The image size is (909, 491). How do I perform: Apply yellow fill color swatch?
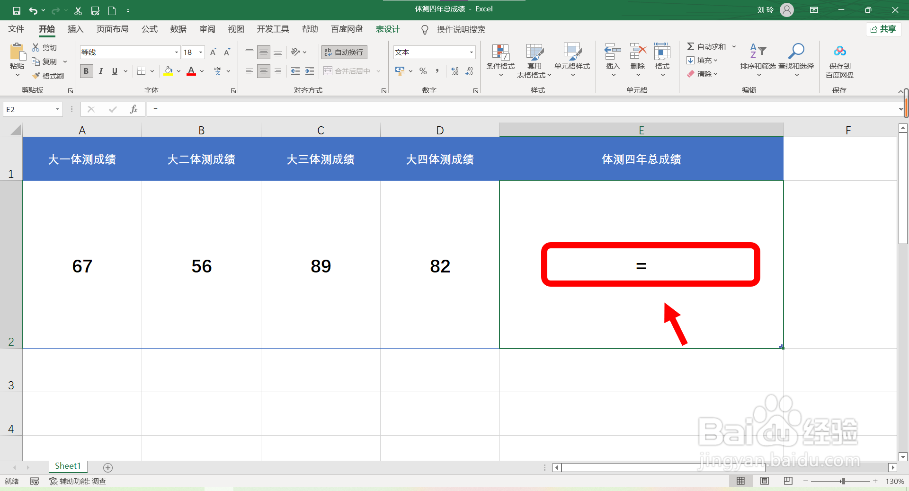click(x=168, y=71)
